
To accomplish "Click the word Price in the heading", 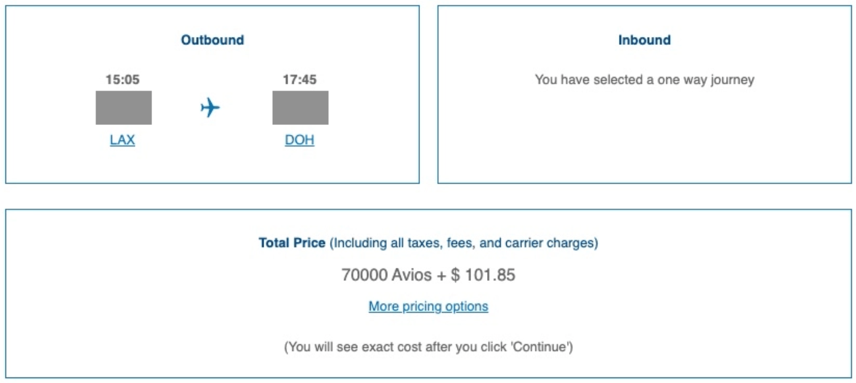I will (309, 243).
